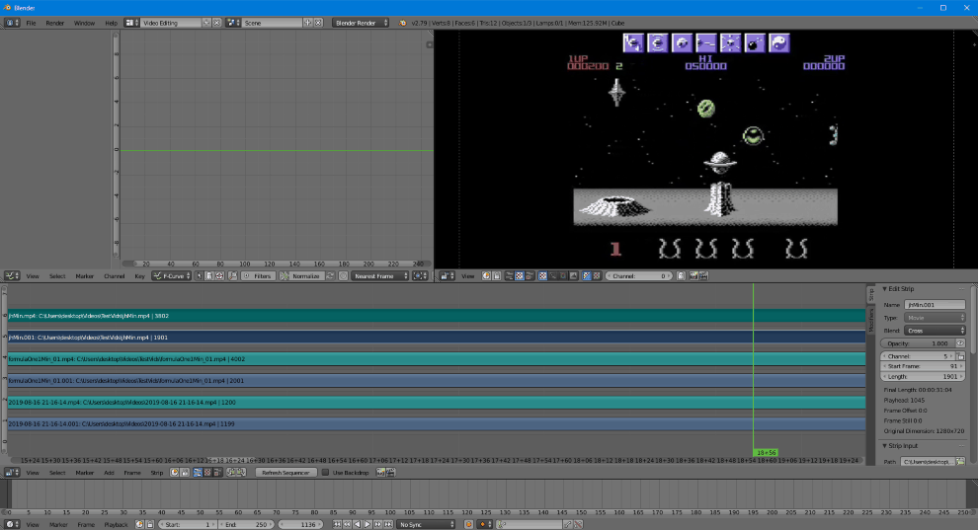This screenshot has height=530, width=978.
Task: Play the animation in reverse
Action: click(x=358, y=524)
